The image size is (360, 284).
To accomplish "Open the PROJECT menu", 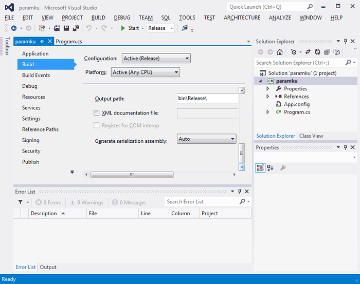I will (72, 17).
